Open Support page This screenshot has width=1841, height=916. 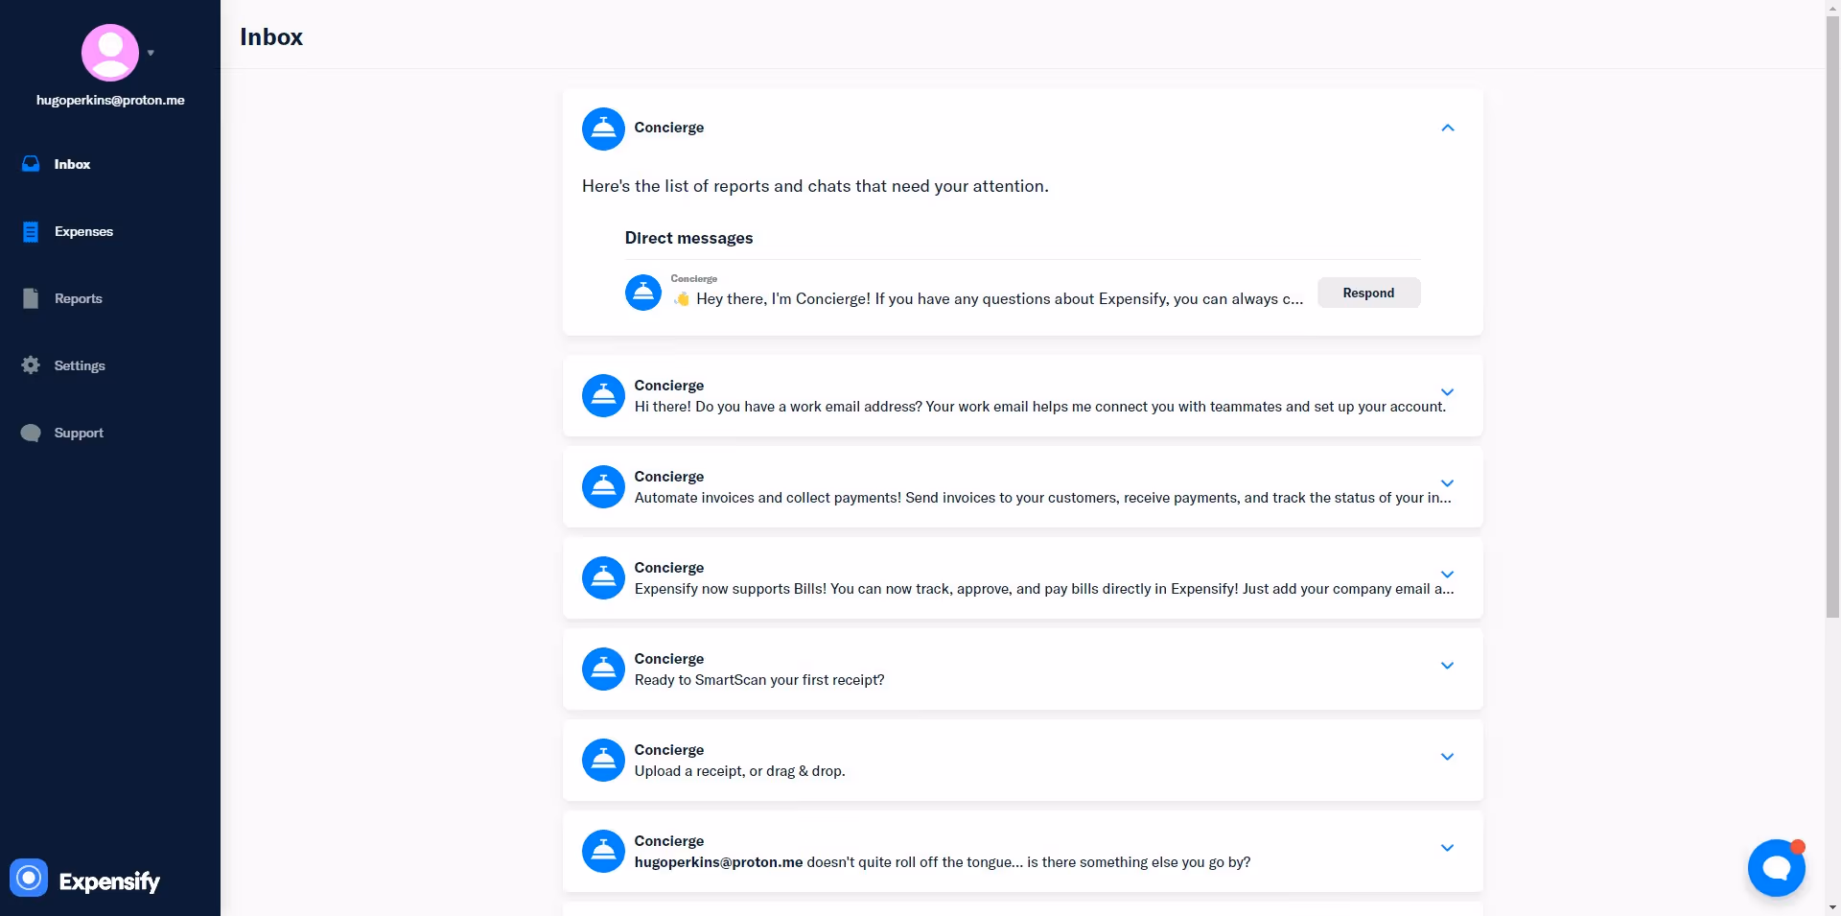click(x=79, y=433)
